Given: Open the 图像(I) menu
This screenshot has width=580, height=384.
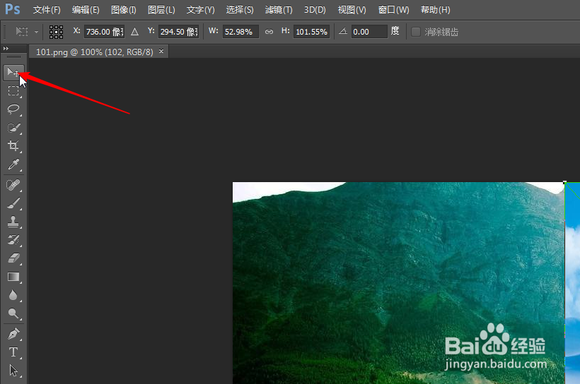Looking at the screenshot, I should [x=124, y=10].
